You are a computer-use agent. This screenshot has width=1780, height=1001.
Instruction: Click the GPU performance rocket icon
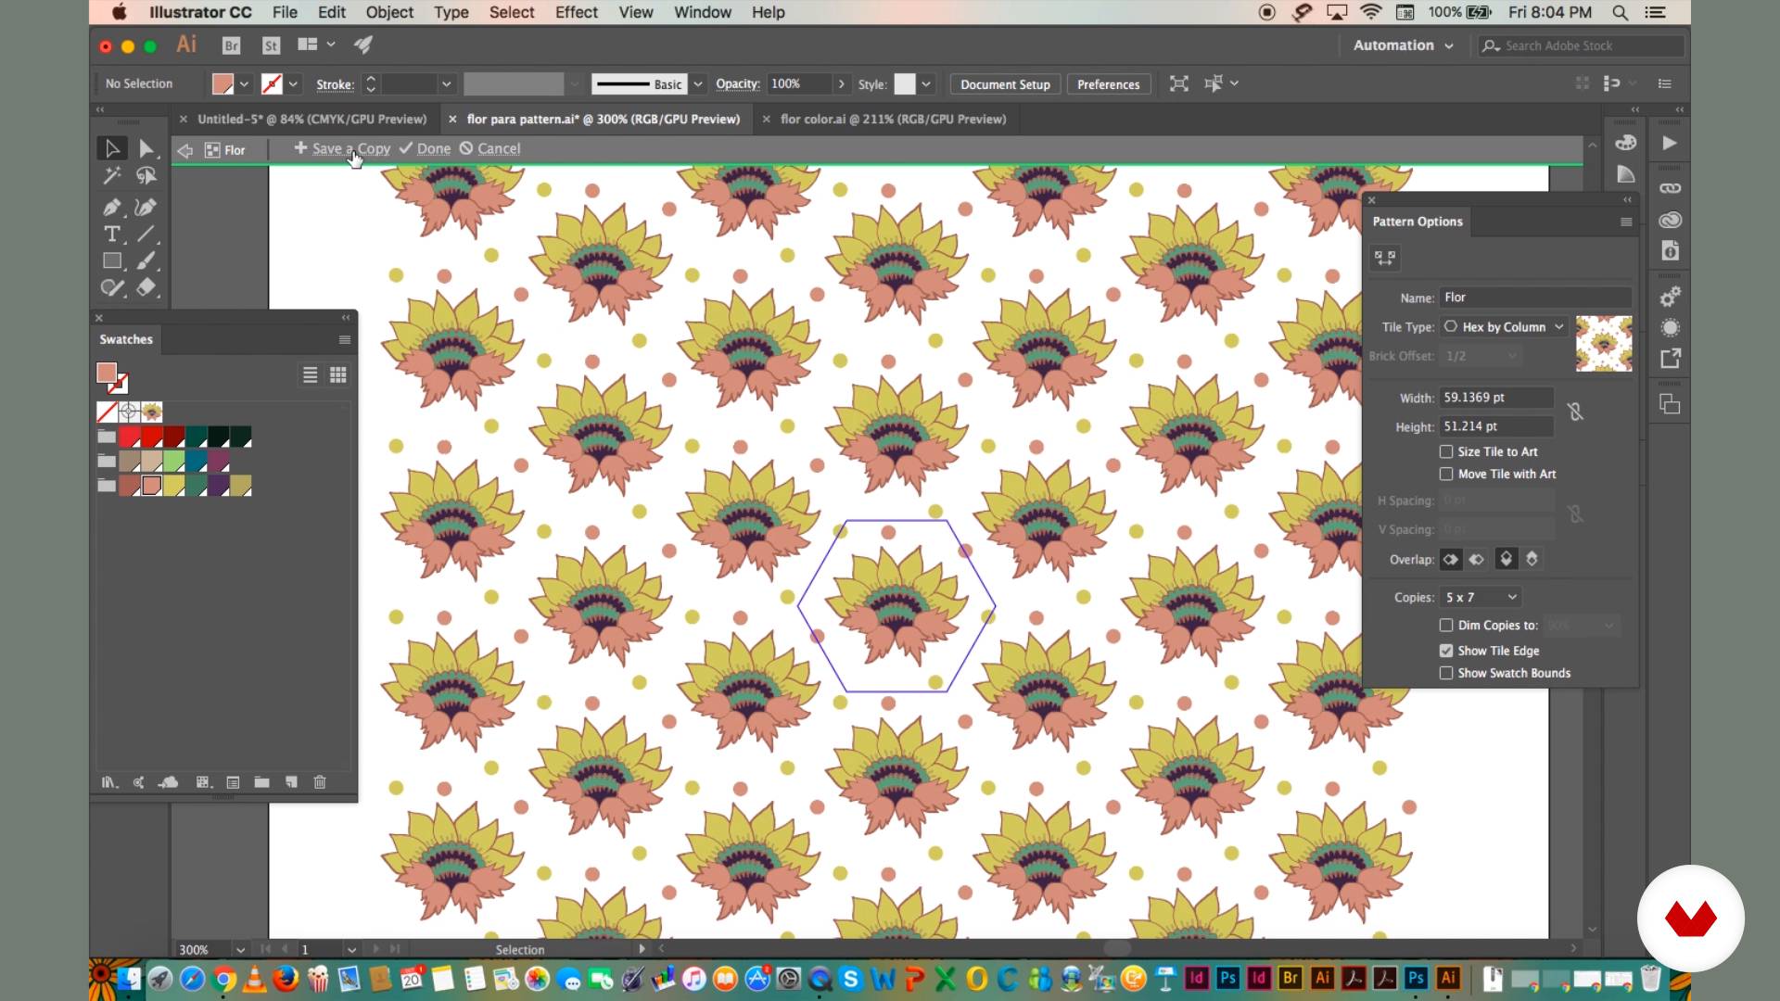click(363, 44)
